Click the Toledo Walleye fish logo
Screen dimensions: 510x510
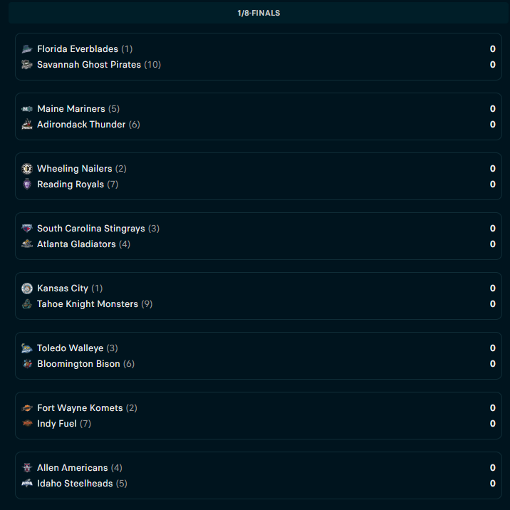[27, 348]
